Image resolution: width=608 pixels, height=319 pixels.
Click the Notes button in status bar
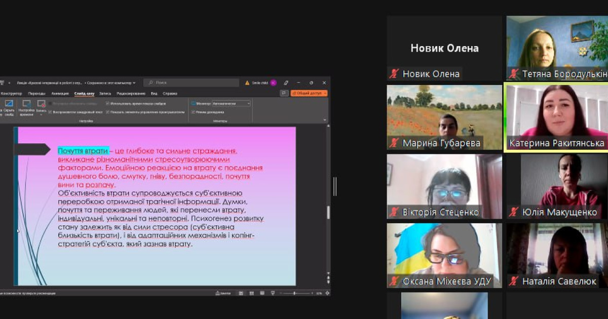(x=223, y=293)
